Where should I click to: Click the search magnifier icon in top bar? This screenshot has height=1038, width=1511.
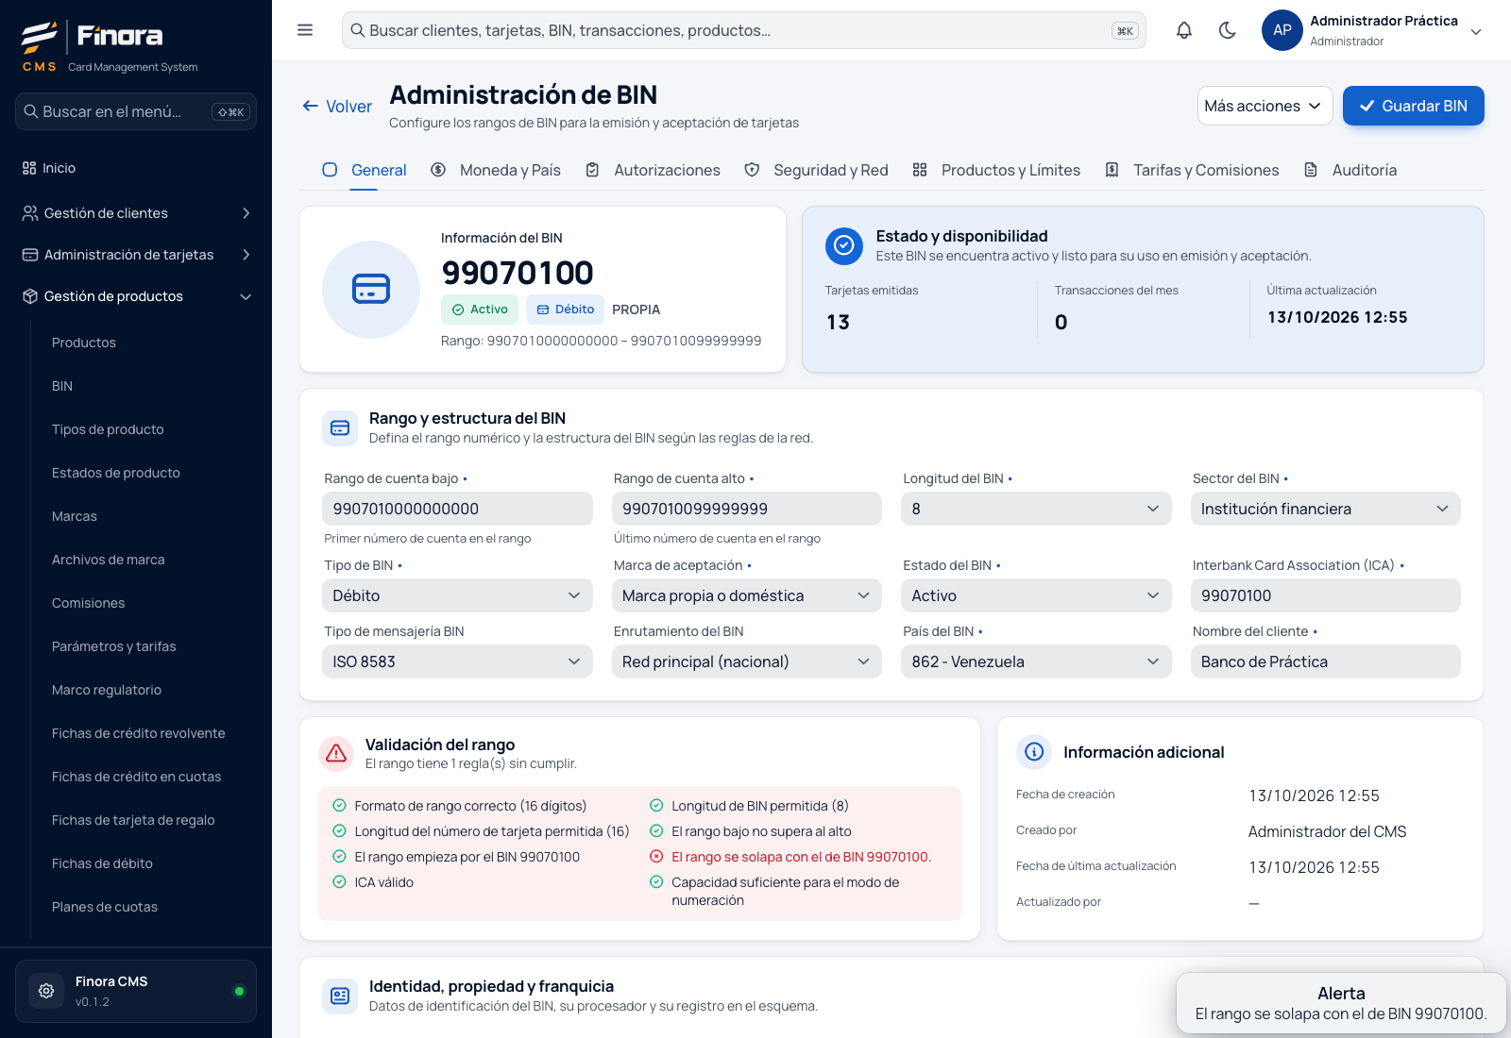coord(358,30)
